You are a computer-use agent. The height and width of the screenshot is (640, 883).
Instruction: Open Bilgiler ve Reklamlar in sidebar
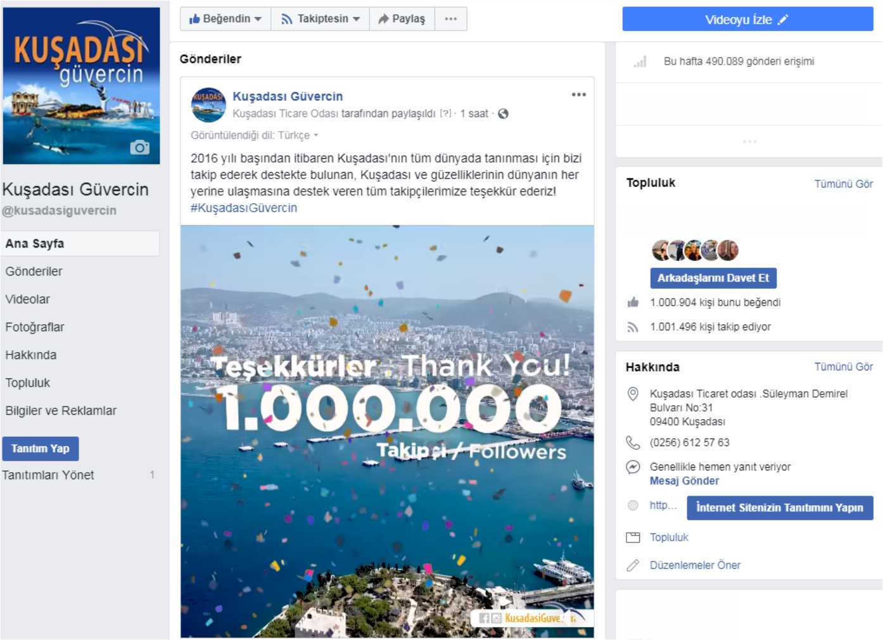coord(61,411)
